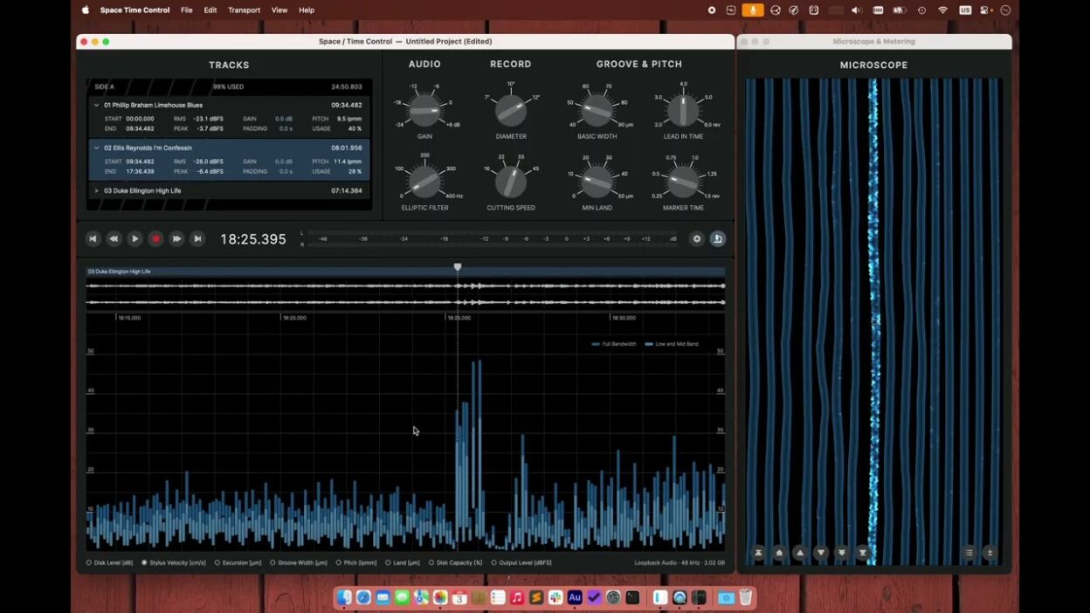Expand track 03 Duke Ellington High Life
The image size is (1090, 613).
[x=97, y=190]
